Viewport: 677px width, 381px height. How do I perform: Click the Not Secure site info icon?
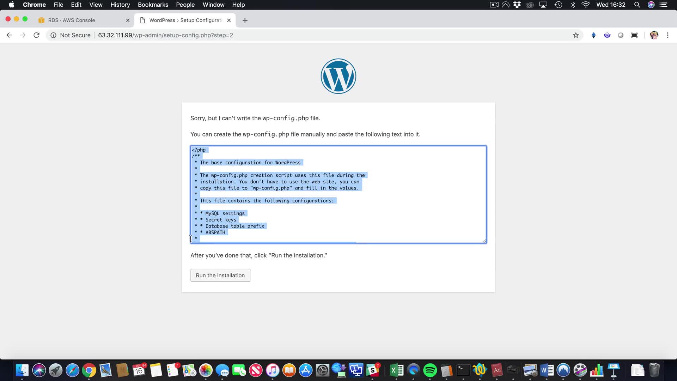53,35
